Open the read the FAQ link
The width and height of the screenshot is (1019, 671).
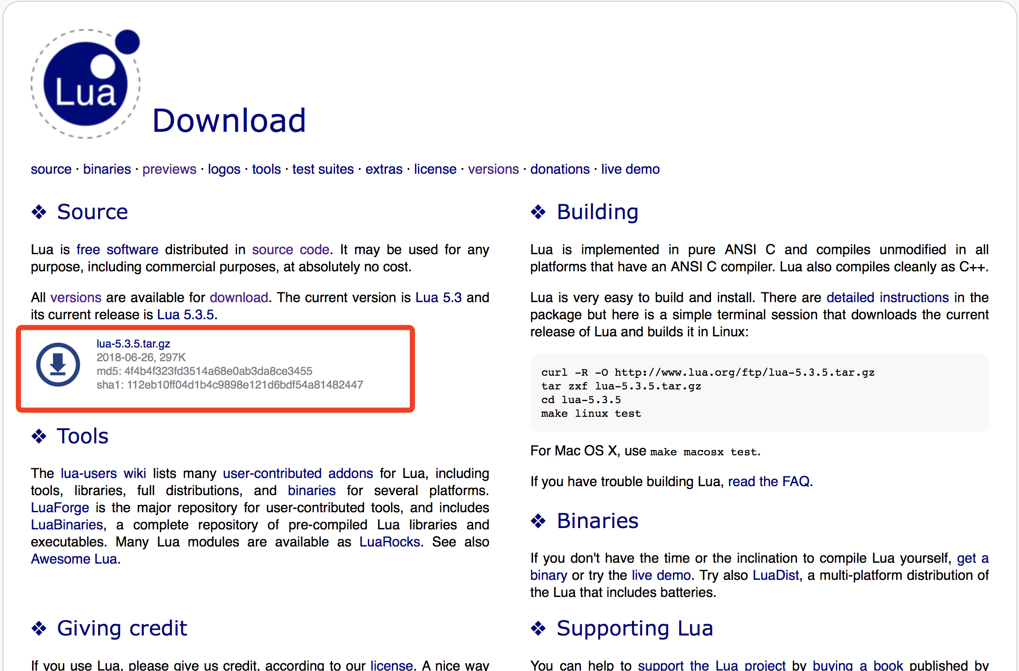[769, 481]
